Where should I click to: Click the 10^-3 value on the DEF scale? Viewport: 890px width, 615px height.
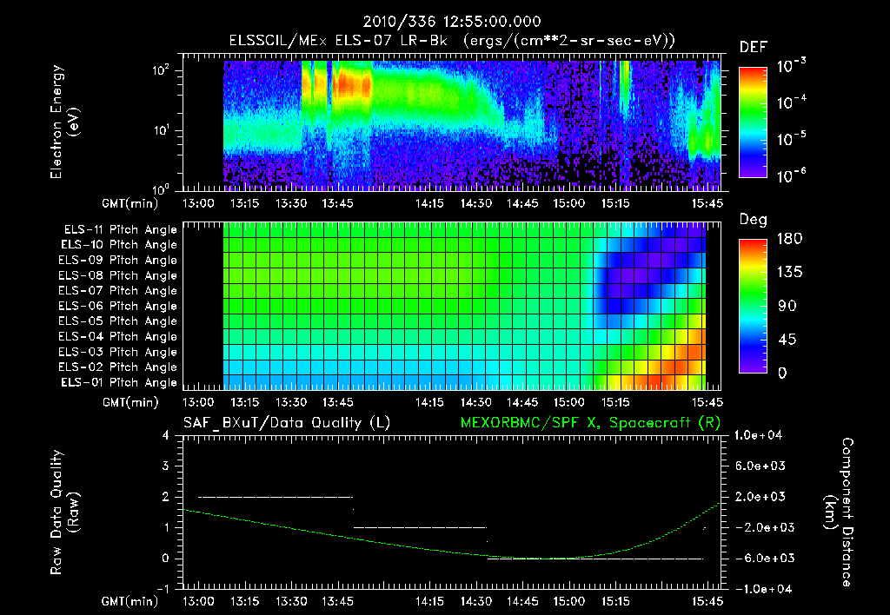791,66
